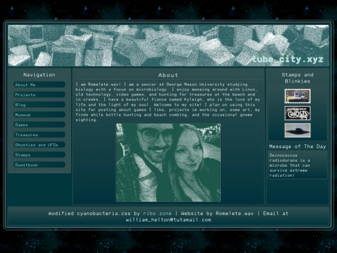337x253 pixels.
Task: Click the About heading
Action: pos(168,75)
